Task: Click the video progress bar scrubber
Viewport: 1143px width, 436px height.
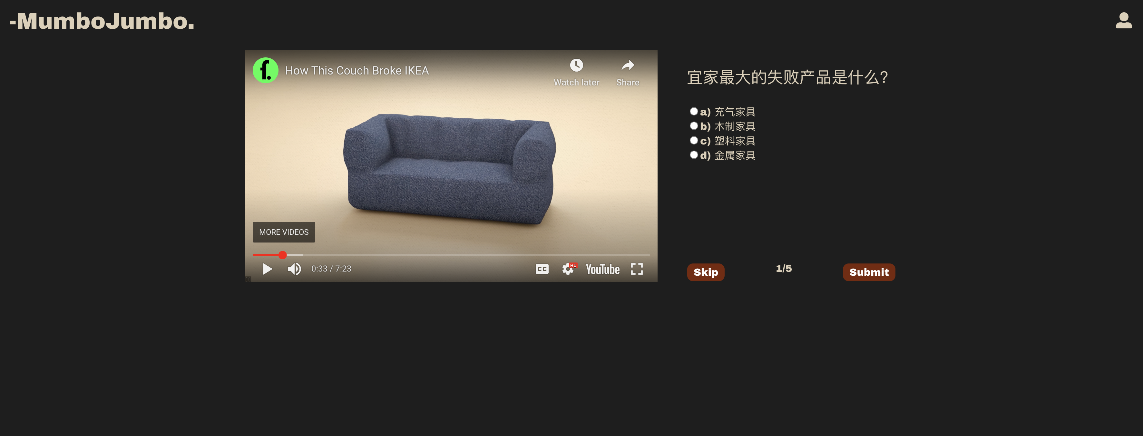Action: (x=282, y=255)
